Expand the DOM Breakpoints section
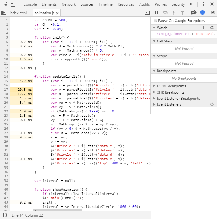 171,86
